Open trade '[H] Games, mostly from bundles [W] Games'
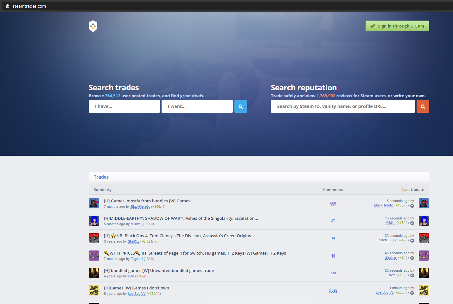The image size is (453, 304). (x=147, y=201)
